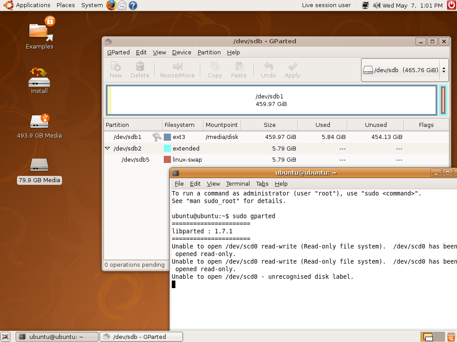The height and width of the screenshot is (342, 457).
Task: Open the Terminal menu in terminal window
Action: coord(238,184)
